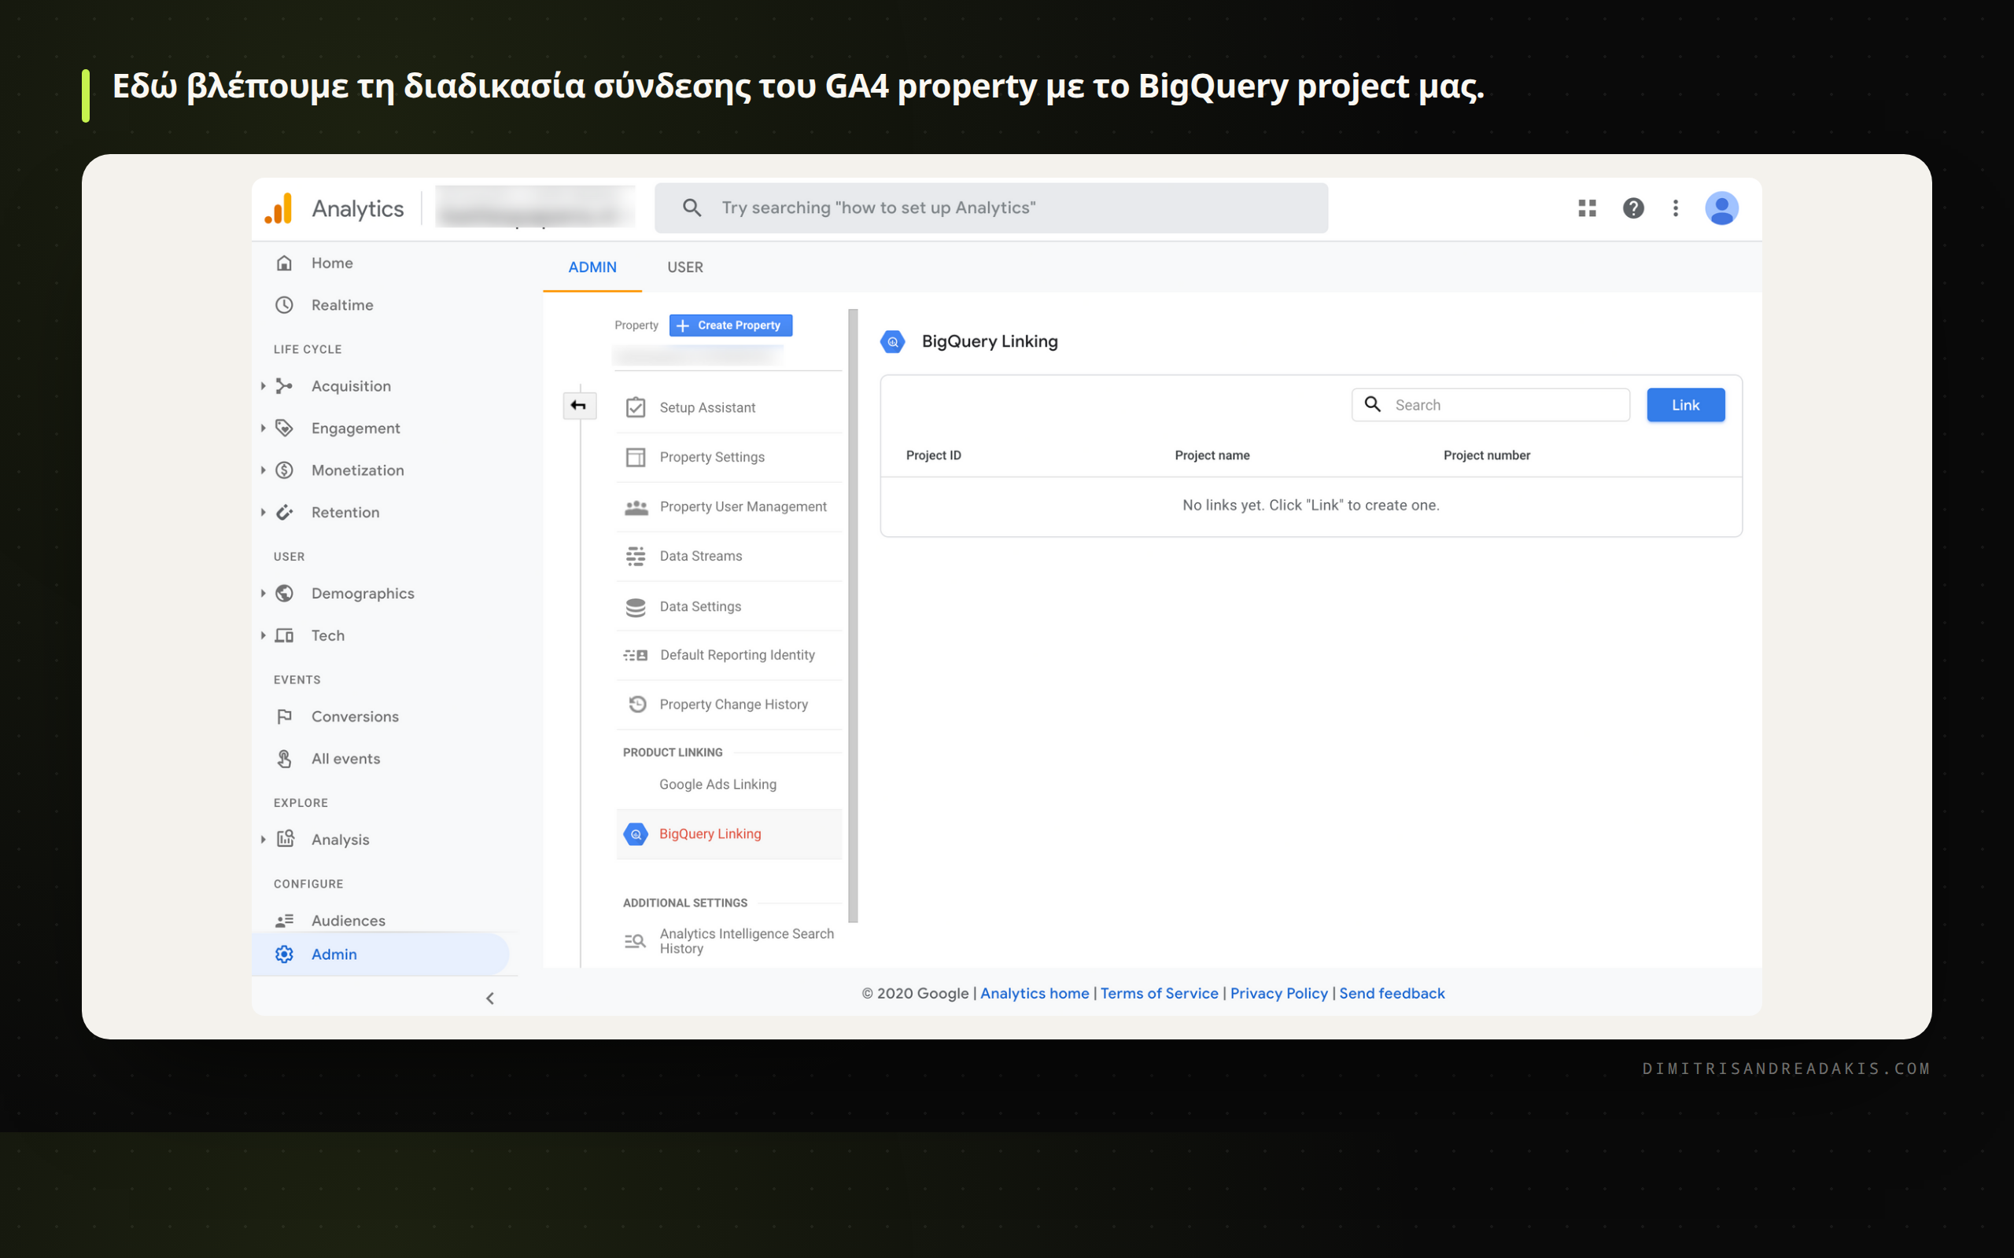Expand the Tech section arrow

(x=263, y=635)
